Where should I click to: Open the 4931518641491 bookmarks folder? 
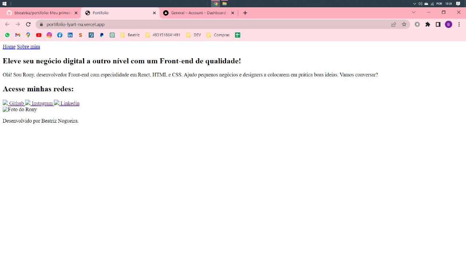163,35
